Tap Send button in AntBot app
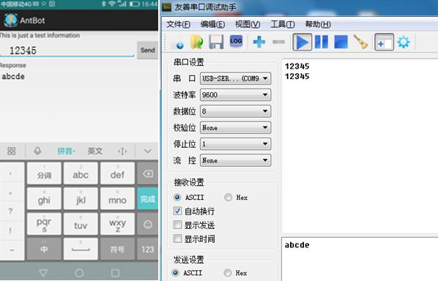 [x=147, y=50]
